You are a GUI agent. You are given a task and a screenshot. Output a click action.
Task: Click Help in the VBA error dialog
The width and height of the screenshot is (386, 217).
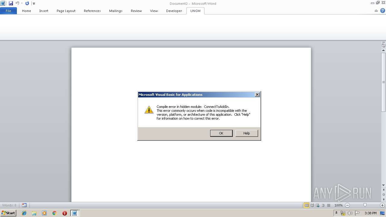(247, 133)
